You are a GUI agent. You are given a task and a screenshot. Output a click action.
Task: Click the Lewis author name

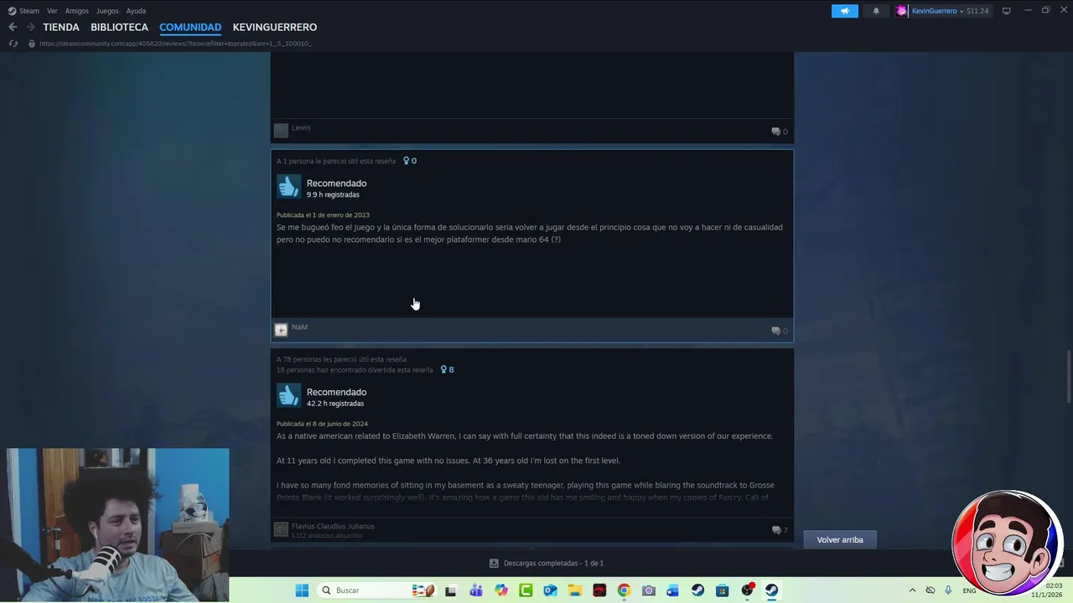[301, 127]
